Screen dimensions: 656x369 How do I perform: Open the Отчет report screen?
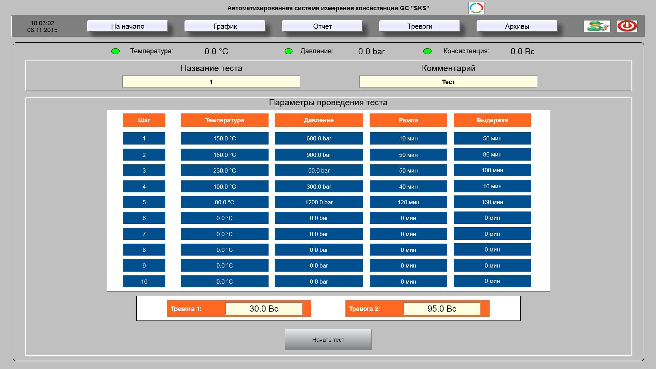tap(322, 26)
